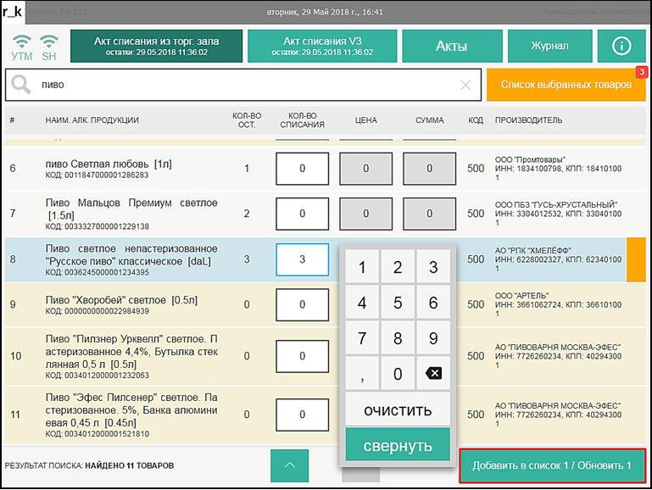Click the write-off quantity field for row 6
Screen dimensions: 652x490
[x=302, y=169]
